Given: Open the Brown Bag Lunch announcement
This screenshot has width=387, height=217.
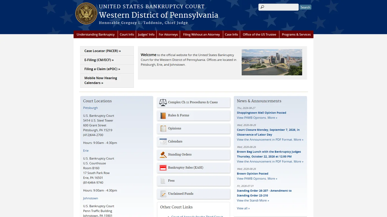Looking at the screenshot, I should 269,154.
